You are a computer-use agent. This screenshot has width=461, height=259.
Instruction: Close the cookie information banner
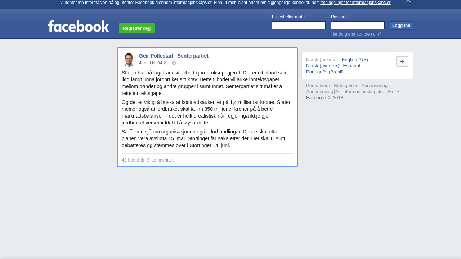coord(408,1)
